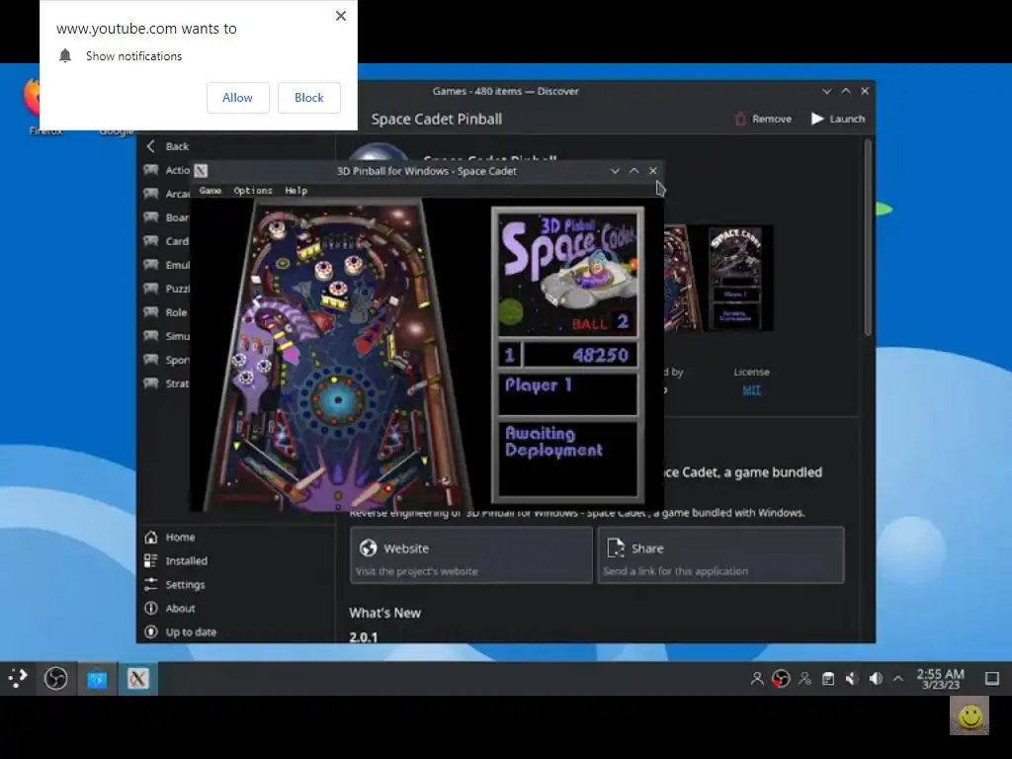
Task: Check the Up to date status
Action: [181, 632]
